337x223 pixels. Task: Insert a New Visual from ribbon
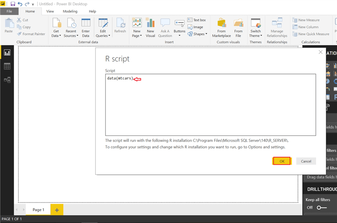151,23
